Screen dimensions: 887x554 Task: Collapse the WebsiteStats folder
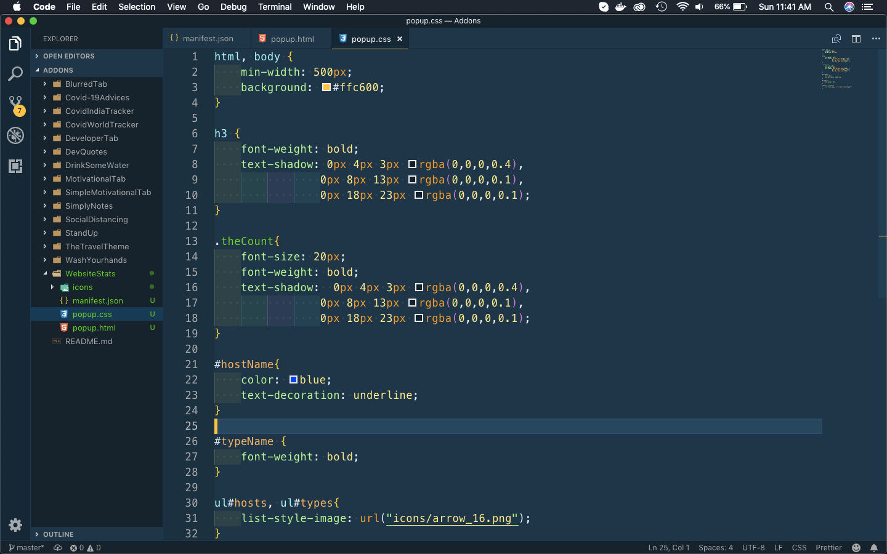[x=97, y=273]
